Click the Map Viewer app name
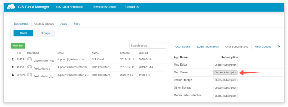This screenshot has height=107, width=288. tap(181, 72)
